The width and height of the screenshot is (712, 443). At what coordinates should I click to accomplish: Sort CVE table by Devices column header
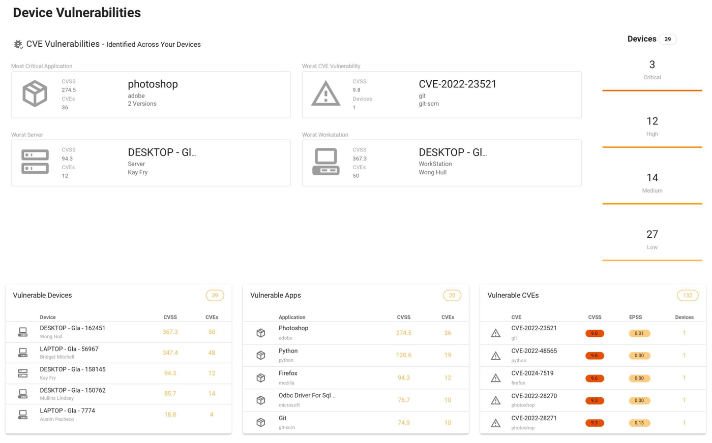pyautogui.click(x=684, y=317)
